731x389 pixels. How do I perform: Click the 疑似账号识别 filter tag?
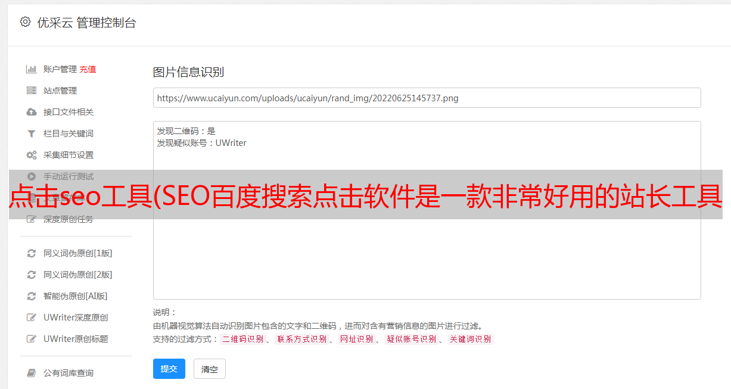tap(411, 339)
